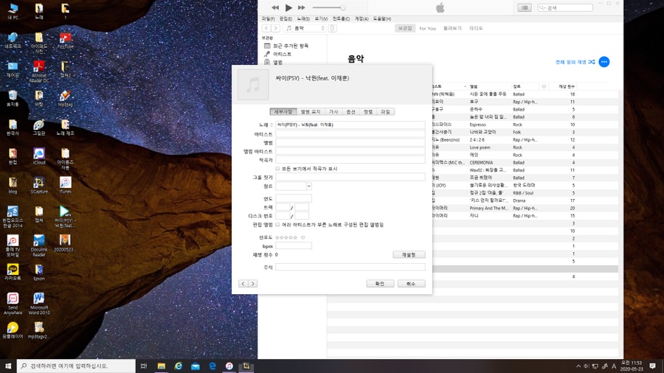Go forward with iTunes navigation arrow

coord(275,28)
